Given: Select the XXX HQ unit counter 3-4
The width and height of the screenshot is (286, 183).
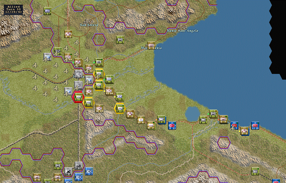Looking at the screenshot, I should (x=99, y=62).
